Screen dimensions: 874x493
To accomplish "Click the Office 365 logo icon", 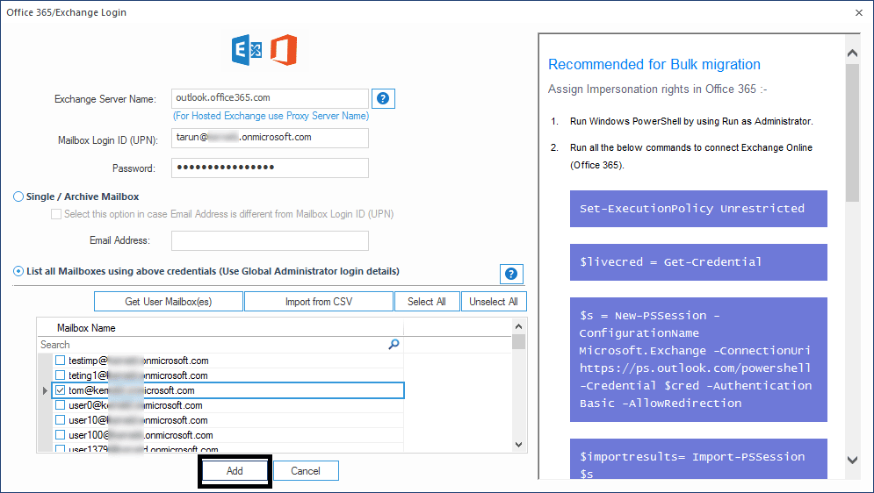I will pos(284,50).
